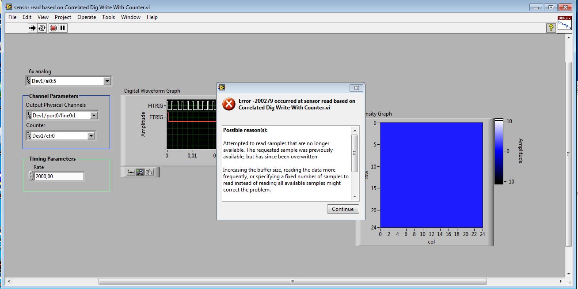
Task: Click Continue in the error dialog
Action: 343,209
